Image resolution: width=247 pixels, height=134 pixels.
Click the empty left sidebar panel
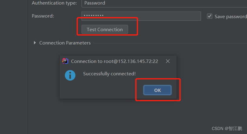tap(14, 67)
